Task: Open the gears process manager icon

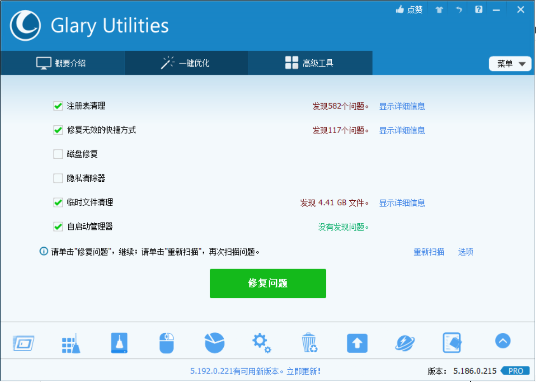Action: pos(262,343)
